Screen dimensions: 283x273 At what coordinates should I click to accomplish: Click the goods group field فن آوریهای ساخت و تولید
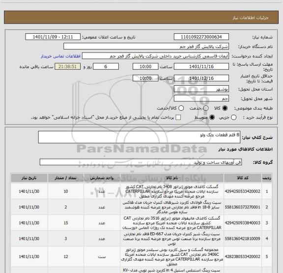141,162
